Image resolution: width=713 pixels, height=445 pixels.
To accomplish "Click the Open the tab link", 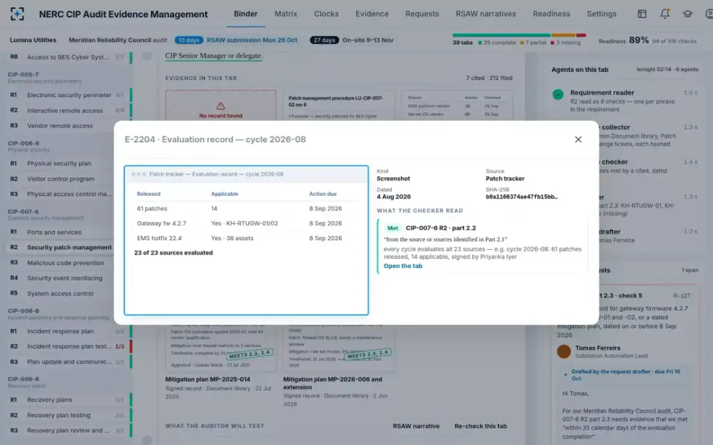I will click(x=403, y=266).
